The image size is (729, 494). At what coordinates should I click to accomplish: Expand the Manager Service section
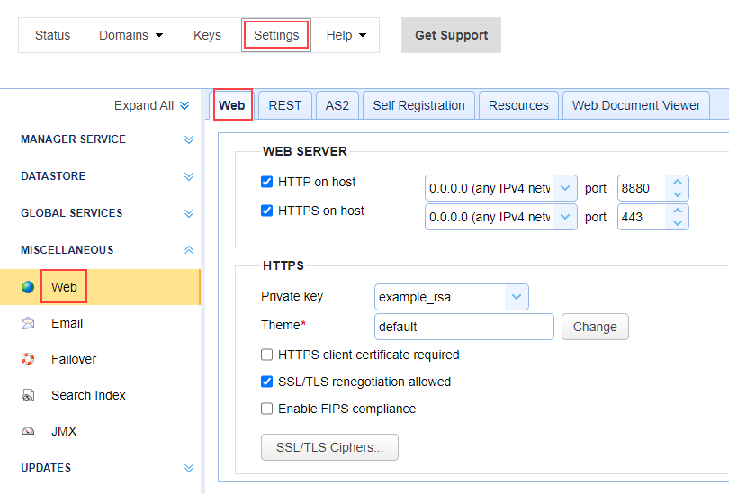coord(188,139)
